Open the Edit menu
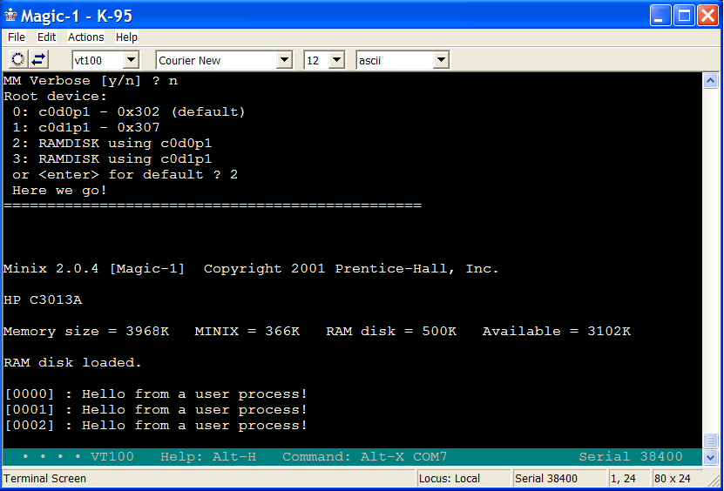 pos(46,37)
